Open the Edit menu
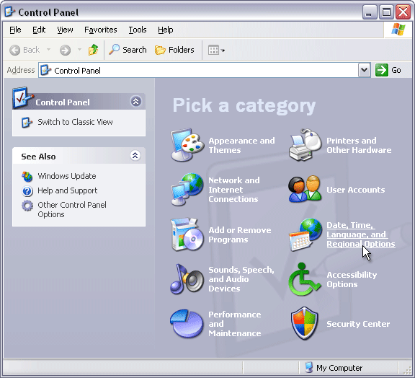Viewport: 415px width, 378px height. coord(39,30)
